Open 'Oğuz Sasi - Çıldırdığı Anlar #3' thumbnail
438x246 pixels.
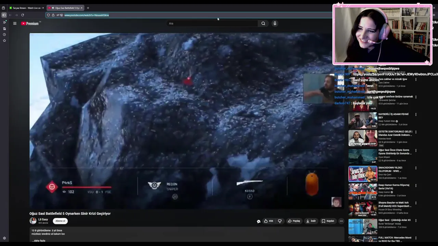coord(363,227)
